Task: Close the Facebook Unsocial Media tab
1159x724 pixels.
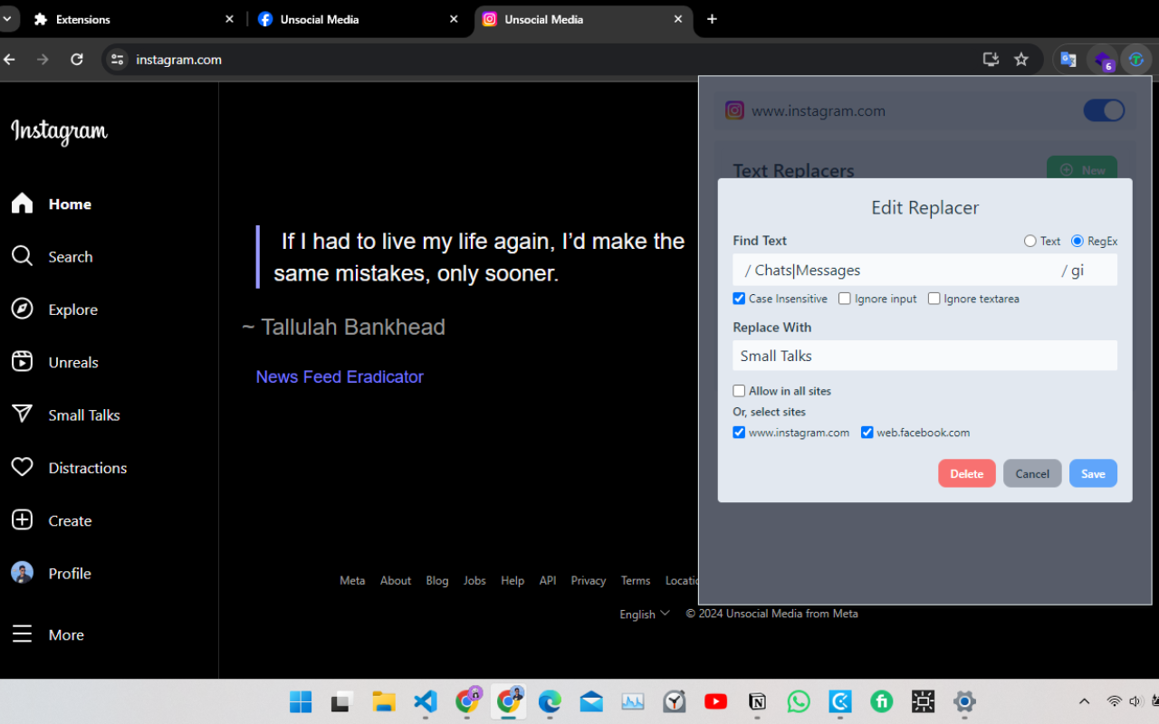Action: pyautogui.click(x=454, y=19)
